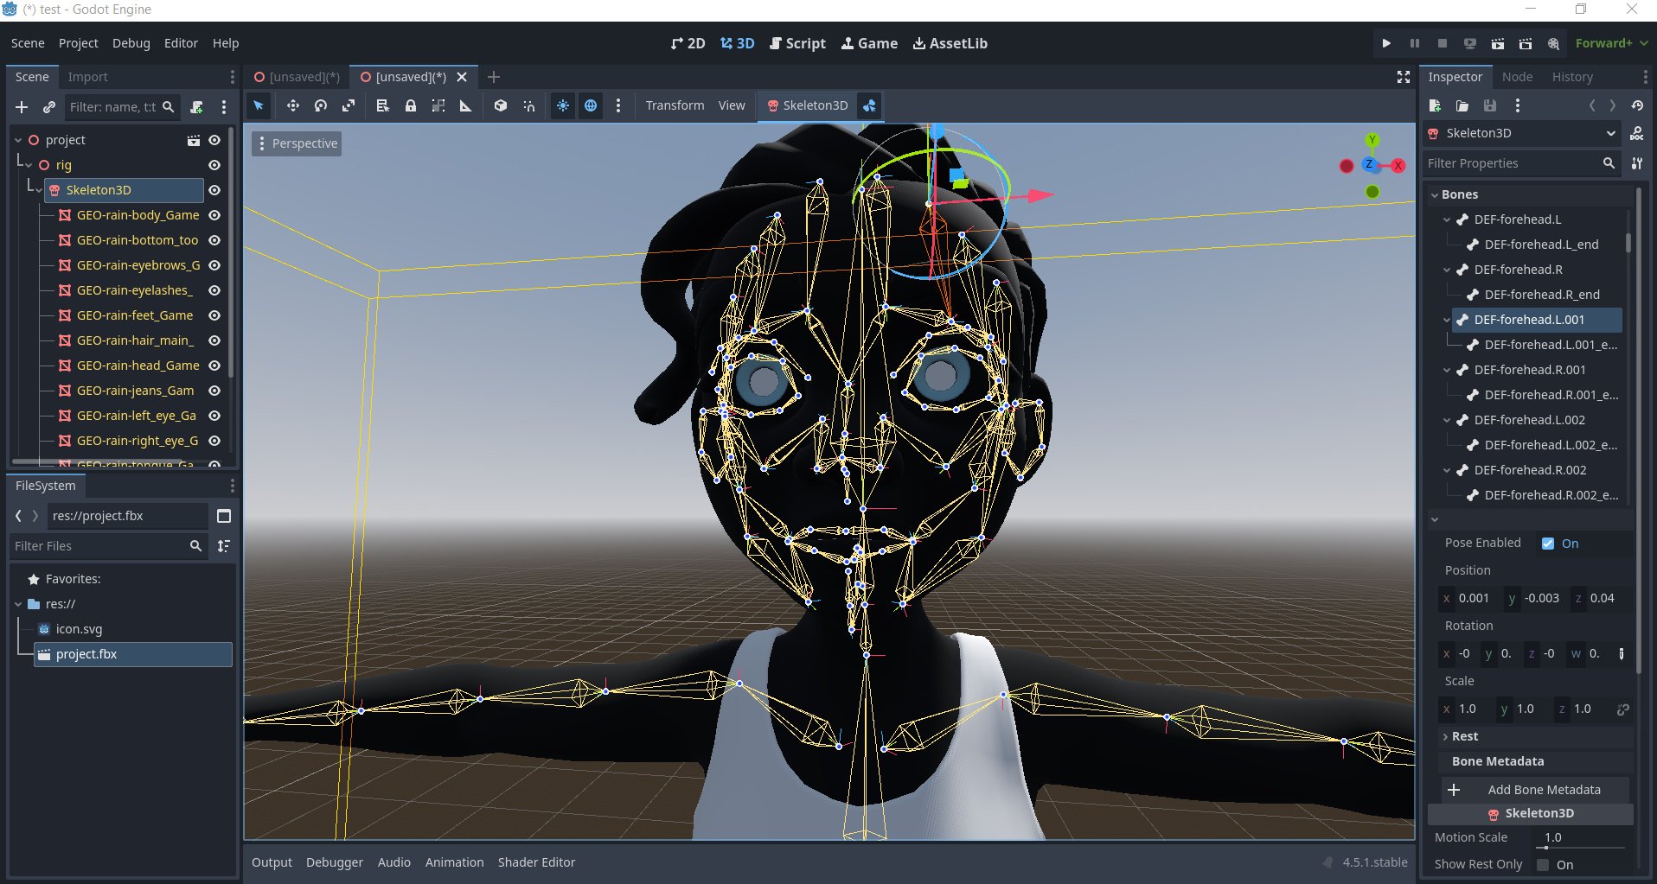Image resolution: width=1657 pixels, height=884 pixels.
Task: Click the Add Bone Metadata button
Action: (x=1535, y=790)
